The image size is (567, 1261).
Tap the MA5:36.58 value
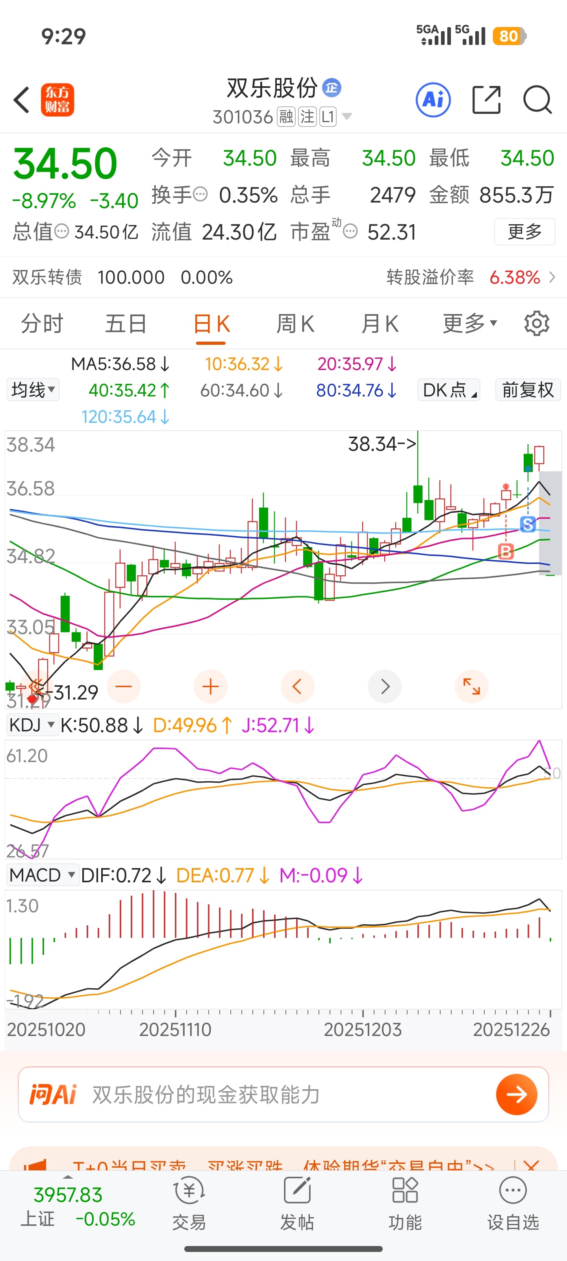tap(120, 364)
